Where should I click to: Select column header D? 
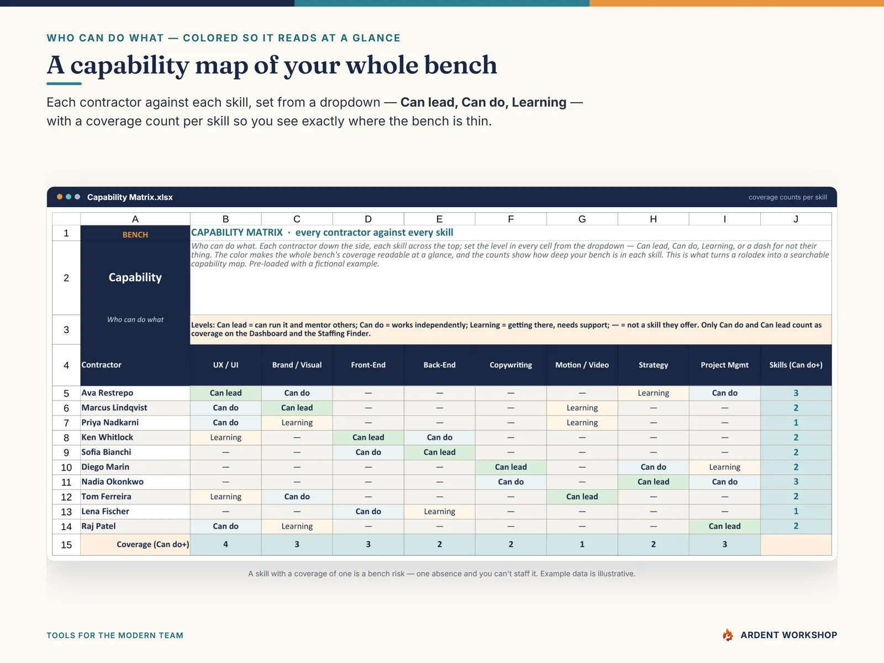pyautogui.click(x=369, y=219)
